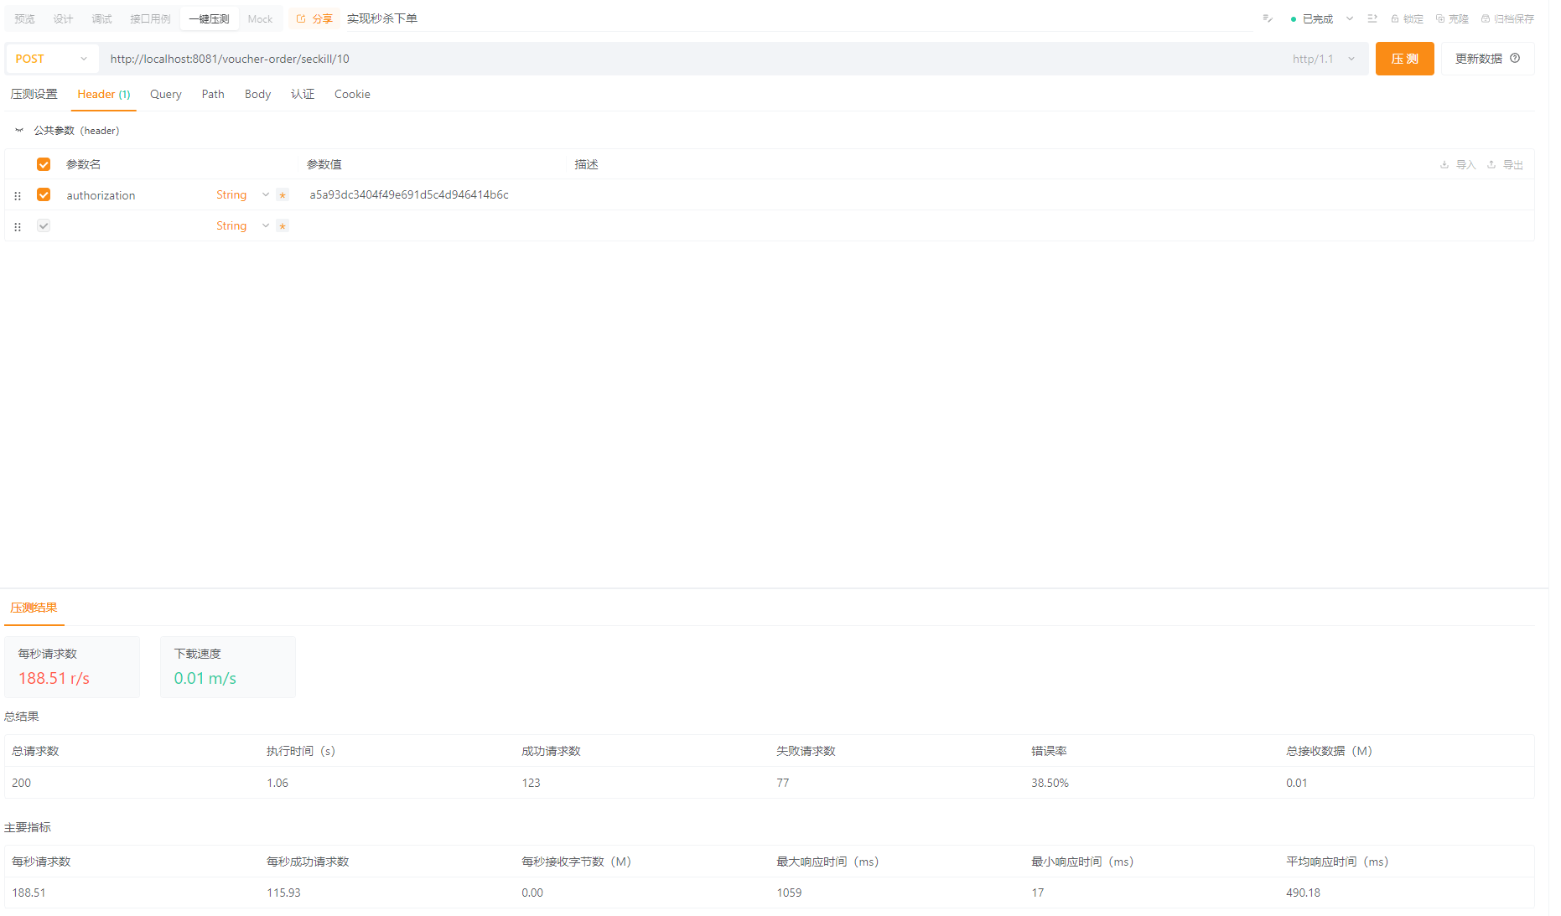Click the failed requests value 77
Screen dimensions: 1561x916
pyautogui.click(x=782, y=783)
